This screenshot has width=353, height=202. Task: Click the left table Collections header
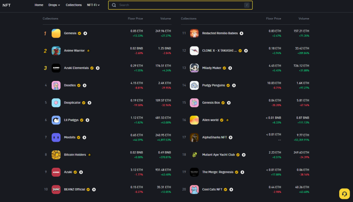coord(50,19)
